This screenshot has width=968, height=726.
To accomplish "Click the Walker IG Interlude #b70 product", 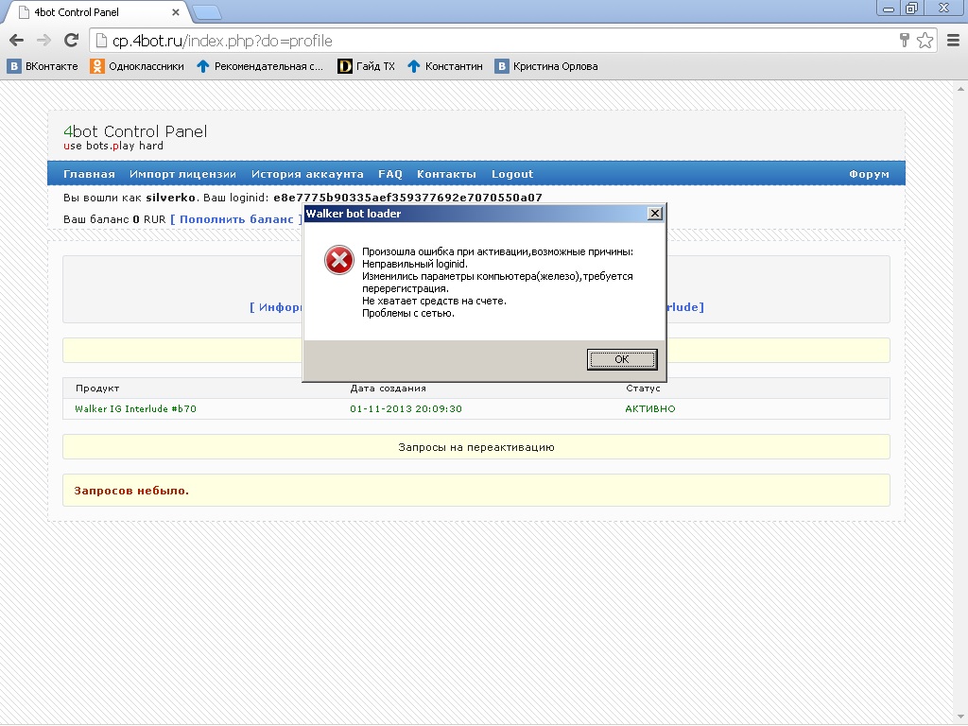I will [x=136, y=408].
